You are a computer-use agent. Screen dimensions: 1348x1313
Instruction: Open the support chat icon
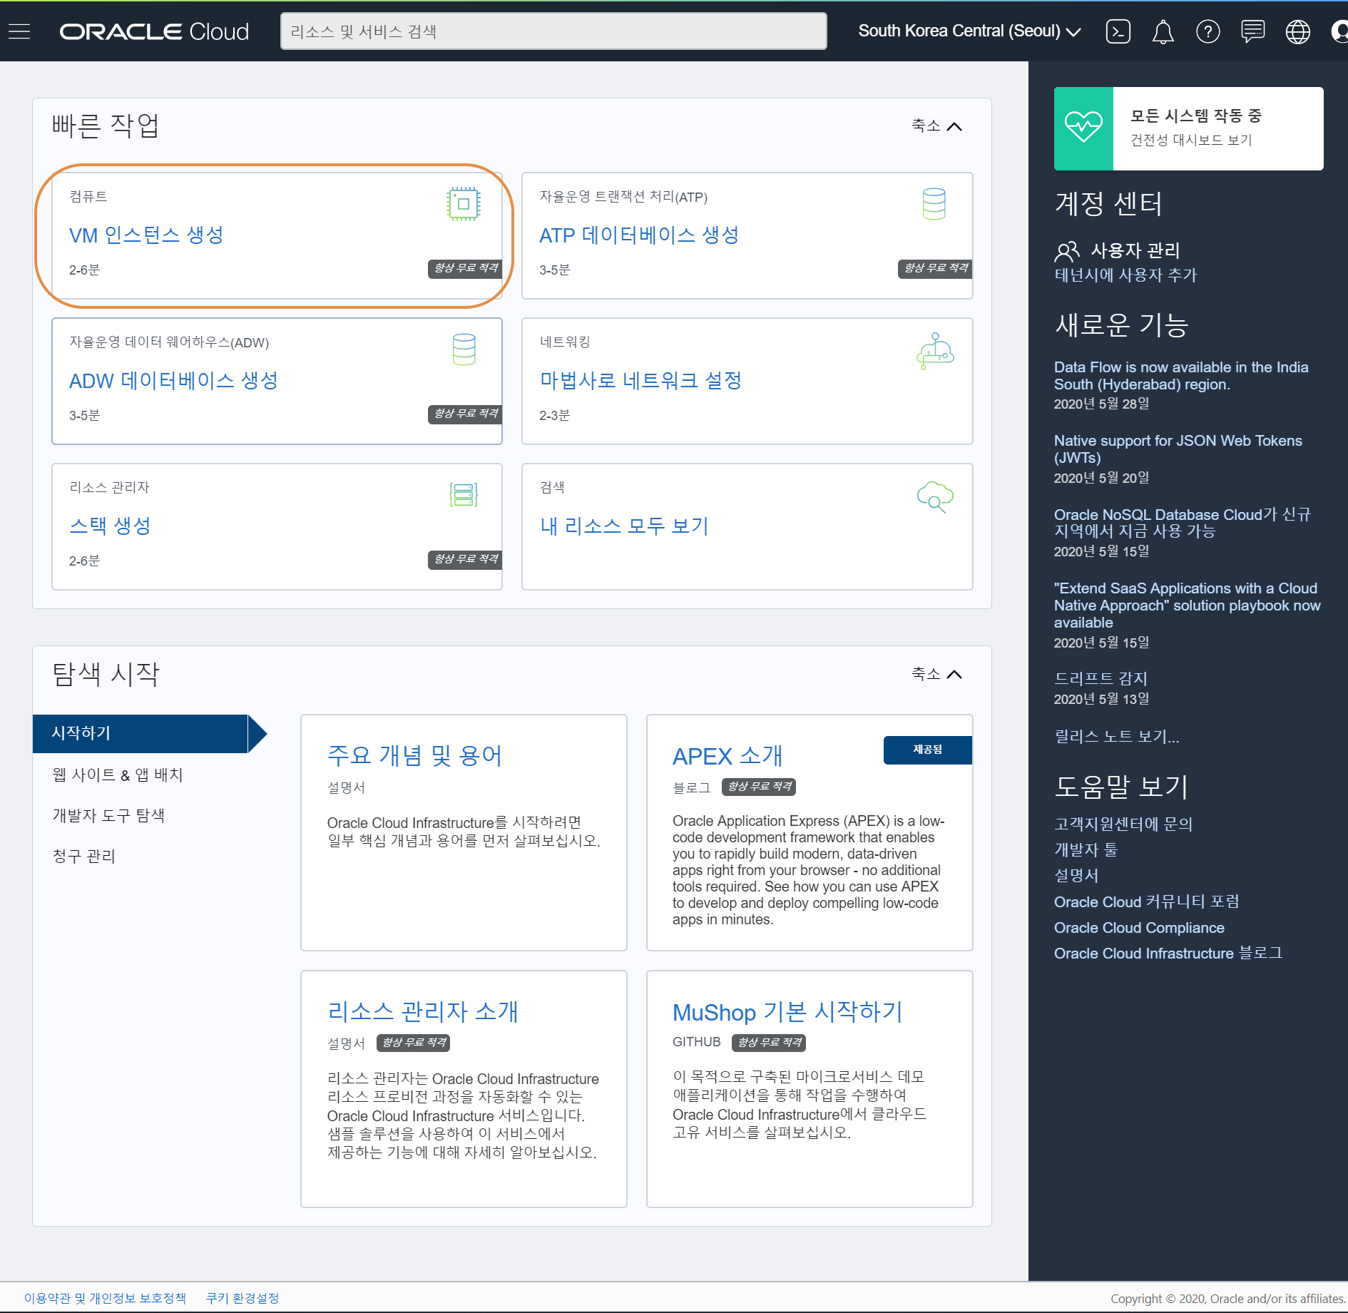click(x=1252, y=31)
